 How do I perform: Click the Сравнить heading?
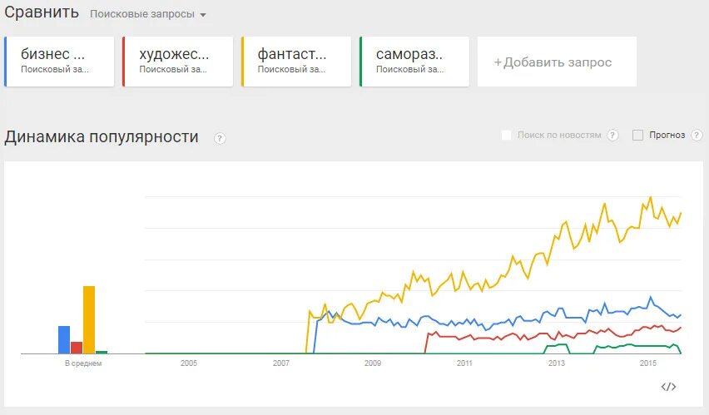(x=42, y=12)
